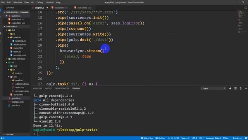Switch to the Problems panel tab

click(38, 88)
